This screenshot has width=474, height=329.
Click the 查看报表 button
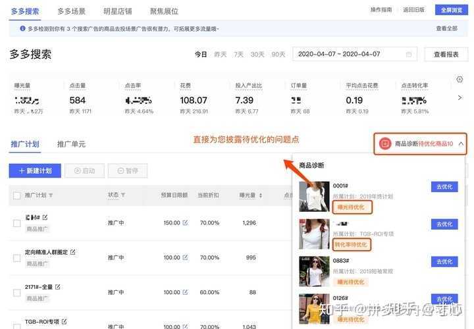[x=446, y=55]
